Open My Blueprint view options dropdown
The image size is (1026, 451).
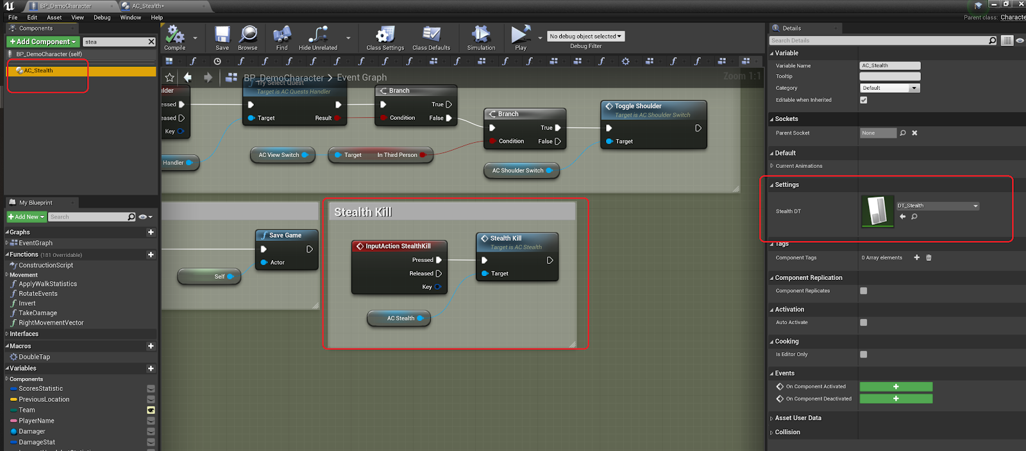pyautogui.click(x=146, y=217)
